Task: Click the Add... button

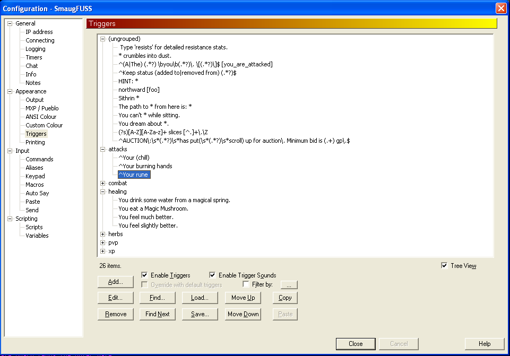Action: click(116, 282)
